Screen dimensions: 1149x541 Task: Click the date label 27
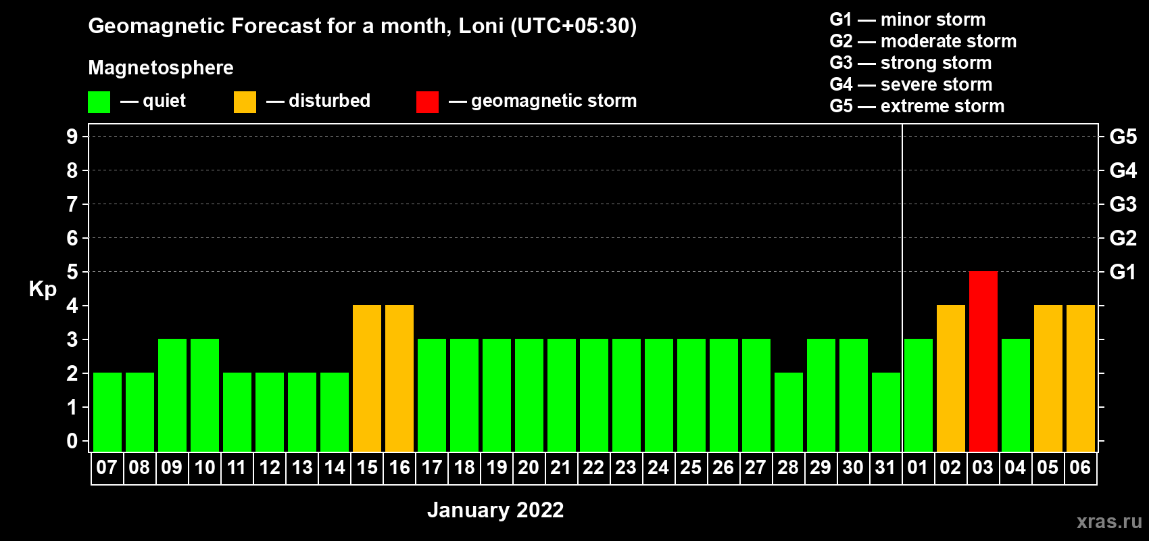click(756, 468)
